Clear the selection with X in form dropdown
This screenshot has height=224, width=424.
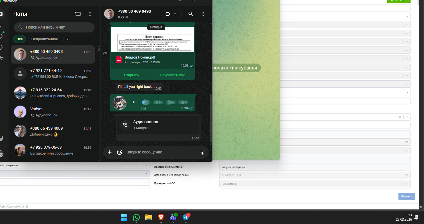(400, 117)
